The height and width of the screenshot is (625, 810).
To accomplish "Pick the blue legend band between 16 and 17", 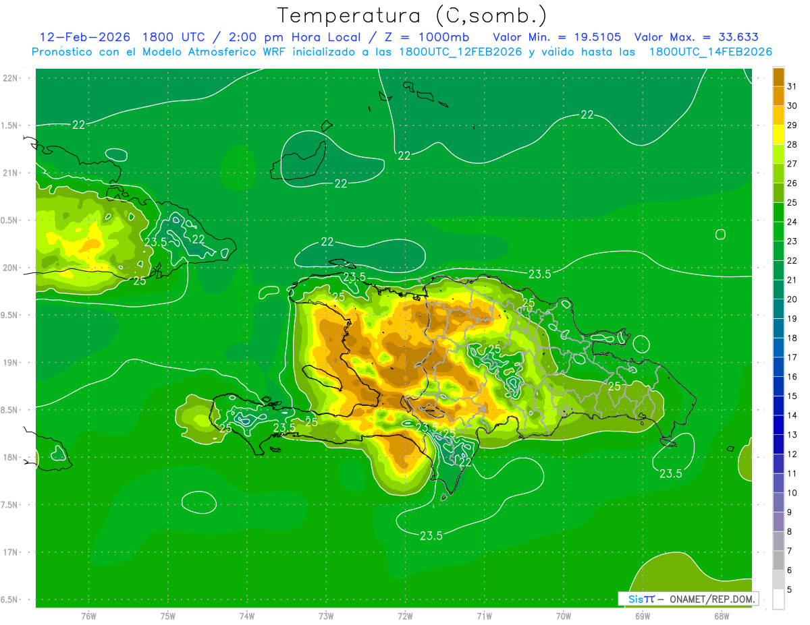I will coord(778,367).
